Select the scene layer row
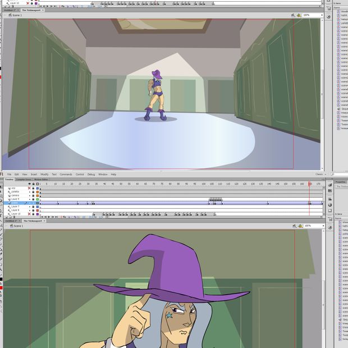 [21, 203]
